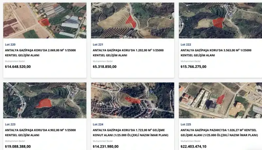Open the 2.069,00 M² Koru listing title
The image size is (262, 150).
pos(40,53)
